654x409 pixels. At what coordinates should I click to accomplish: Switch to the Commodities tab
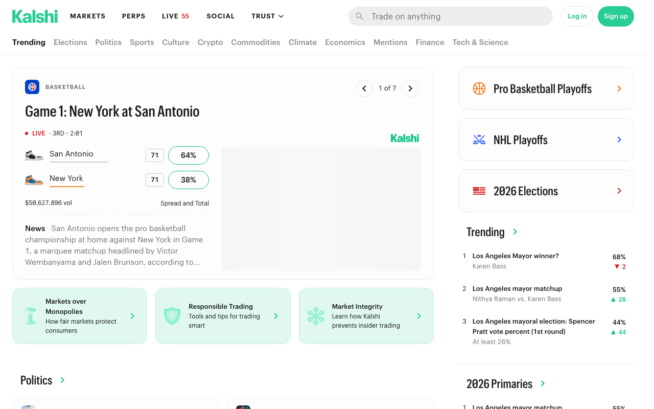pos(255,42)
